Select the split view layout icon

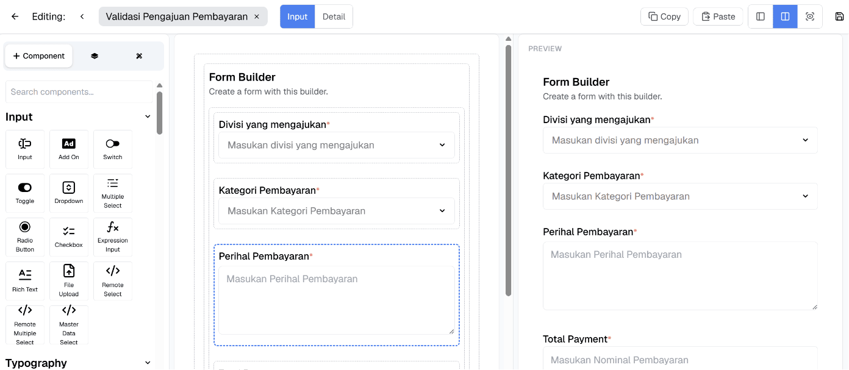click(x=785, y=16)
